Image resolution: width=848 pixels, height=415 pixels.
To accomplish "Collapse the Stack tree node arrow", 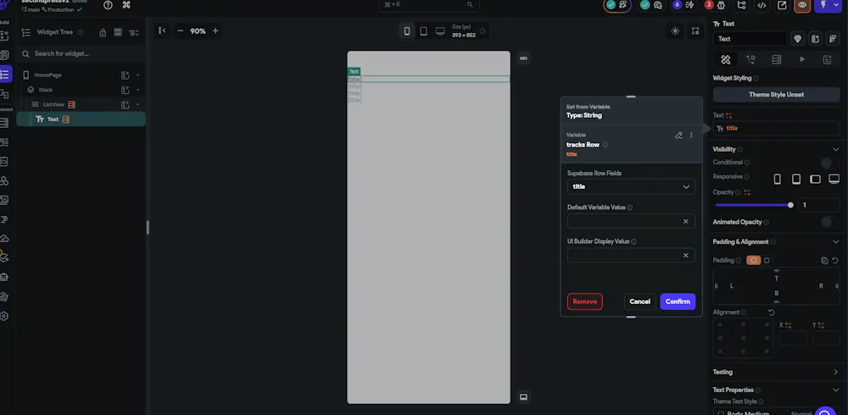I will 138,90.
